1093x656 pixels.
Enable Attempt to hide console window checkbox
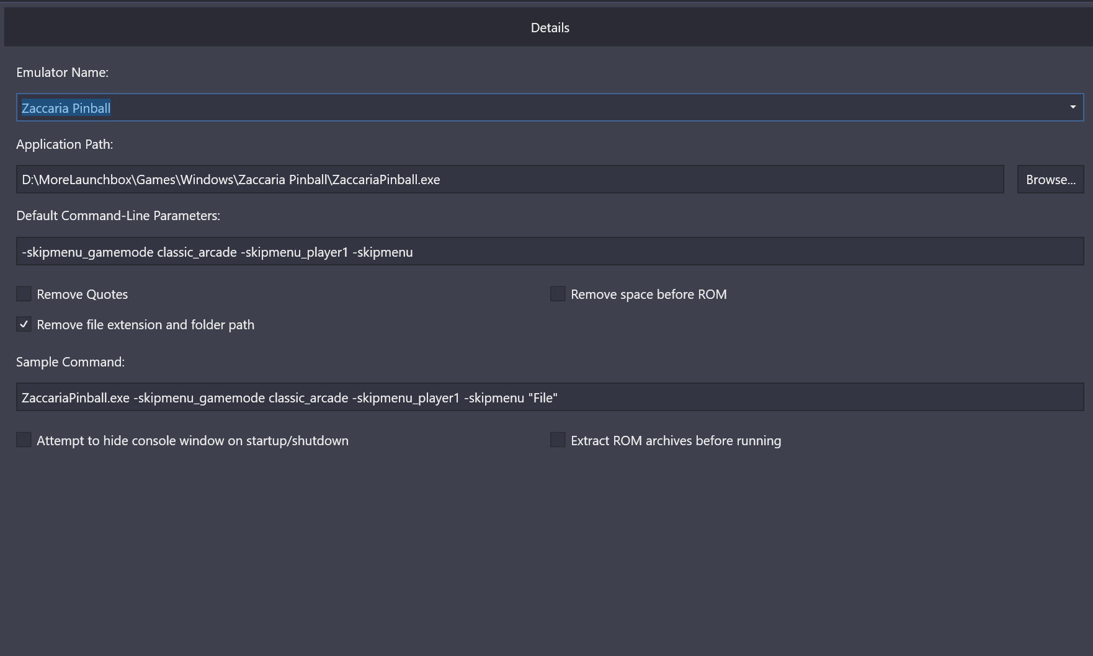[x=24, y=440]
